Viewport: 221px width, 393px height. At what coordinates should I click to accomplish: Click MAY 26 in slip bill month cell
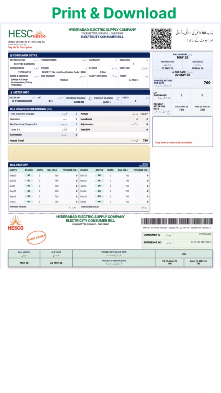coord(24,263)
